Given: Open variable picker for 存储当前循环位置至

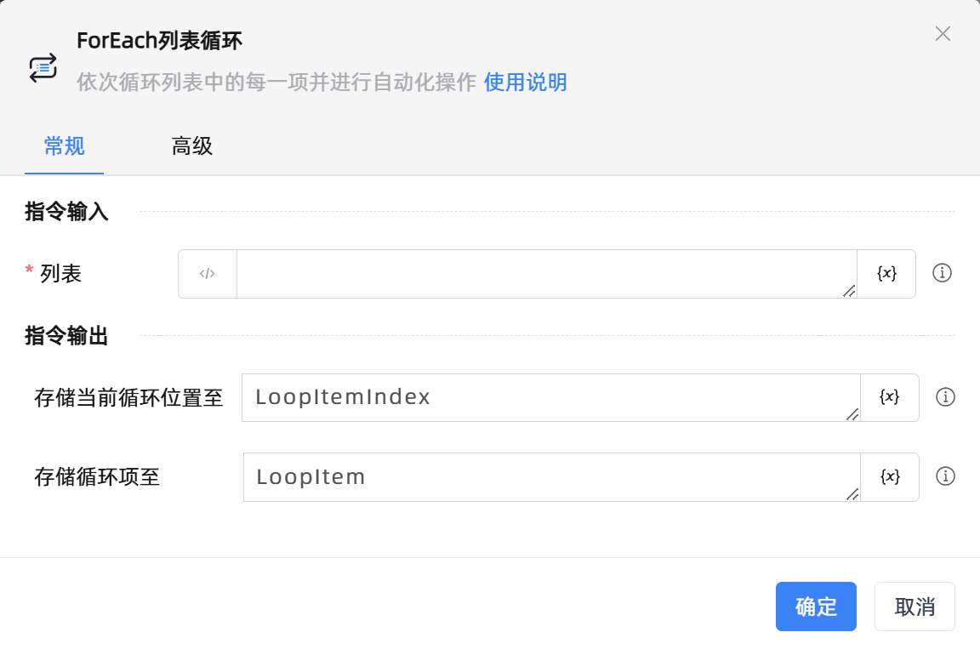Looking at the screenshot, I should click(x=890, y=397).
